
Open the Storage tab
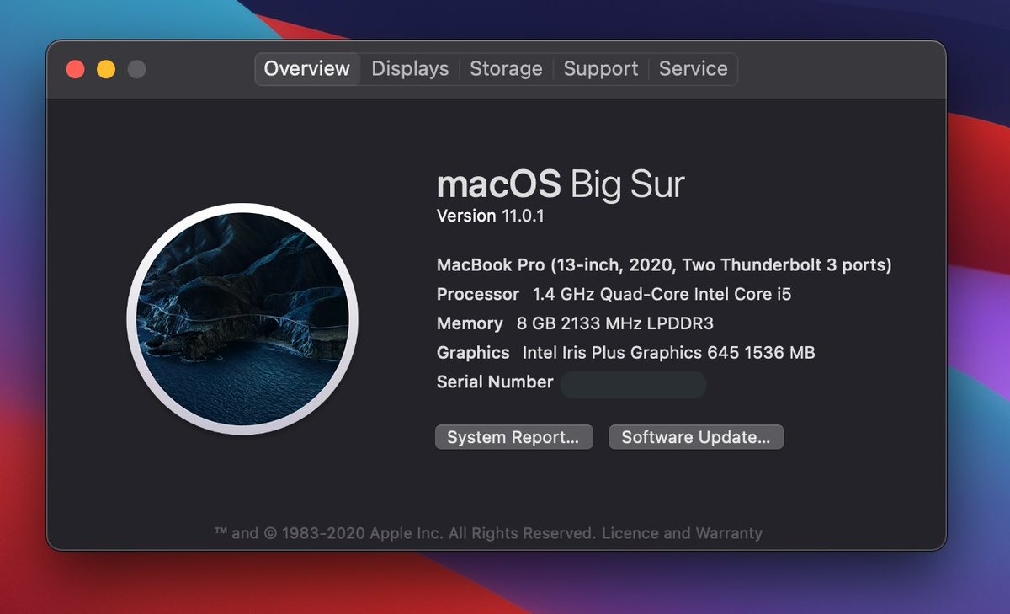(506, 69)
